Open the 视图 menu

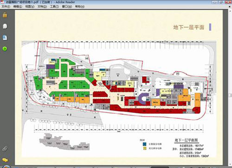pos(30,6)
